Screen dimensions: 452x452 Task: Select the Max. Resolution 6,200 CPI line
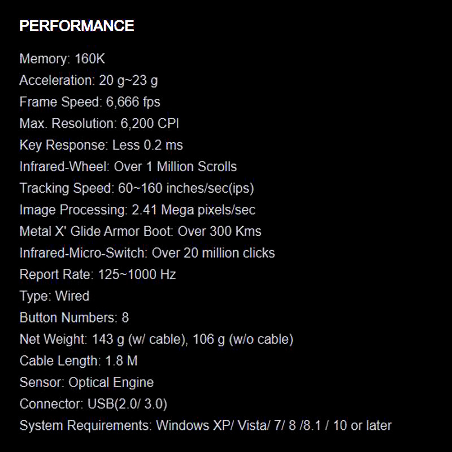point(99,123)
